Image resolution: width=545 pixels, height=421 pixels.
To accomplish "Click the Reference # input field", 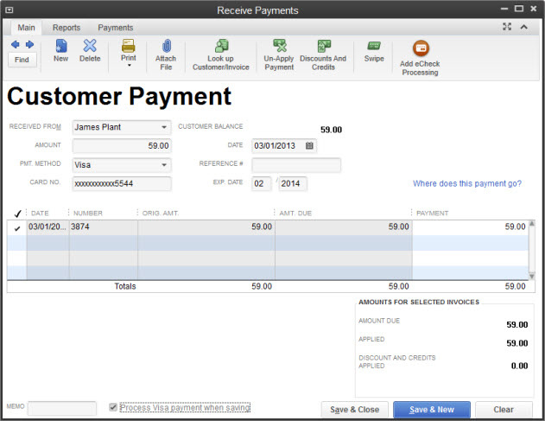I will click(x=296, y=164).
